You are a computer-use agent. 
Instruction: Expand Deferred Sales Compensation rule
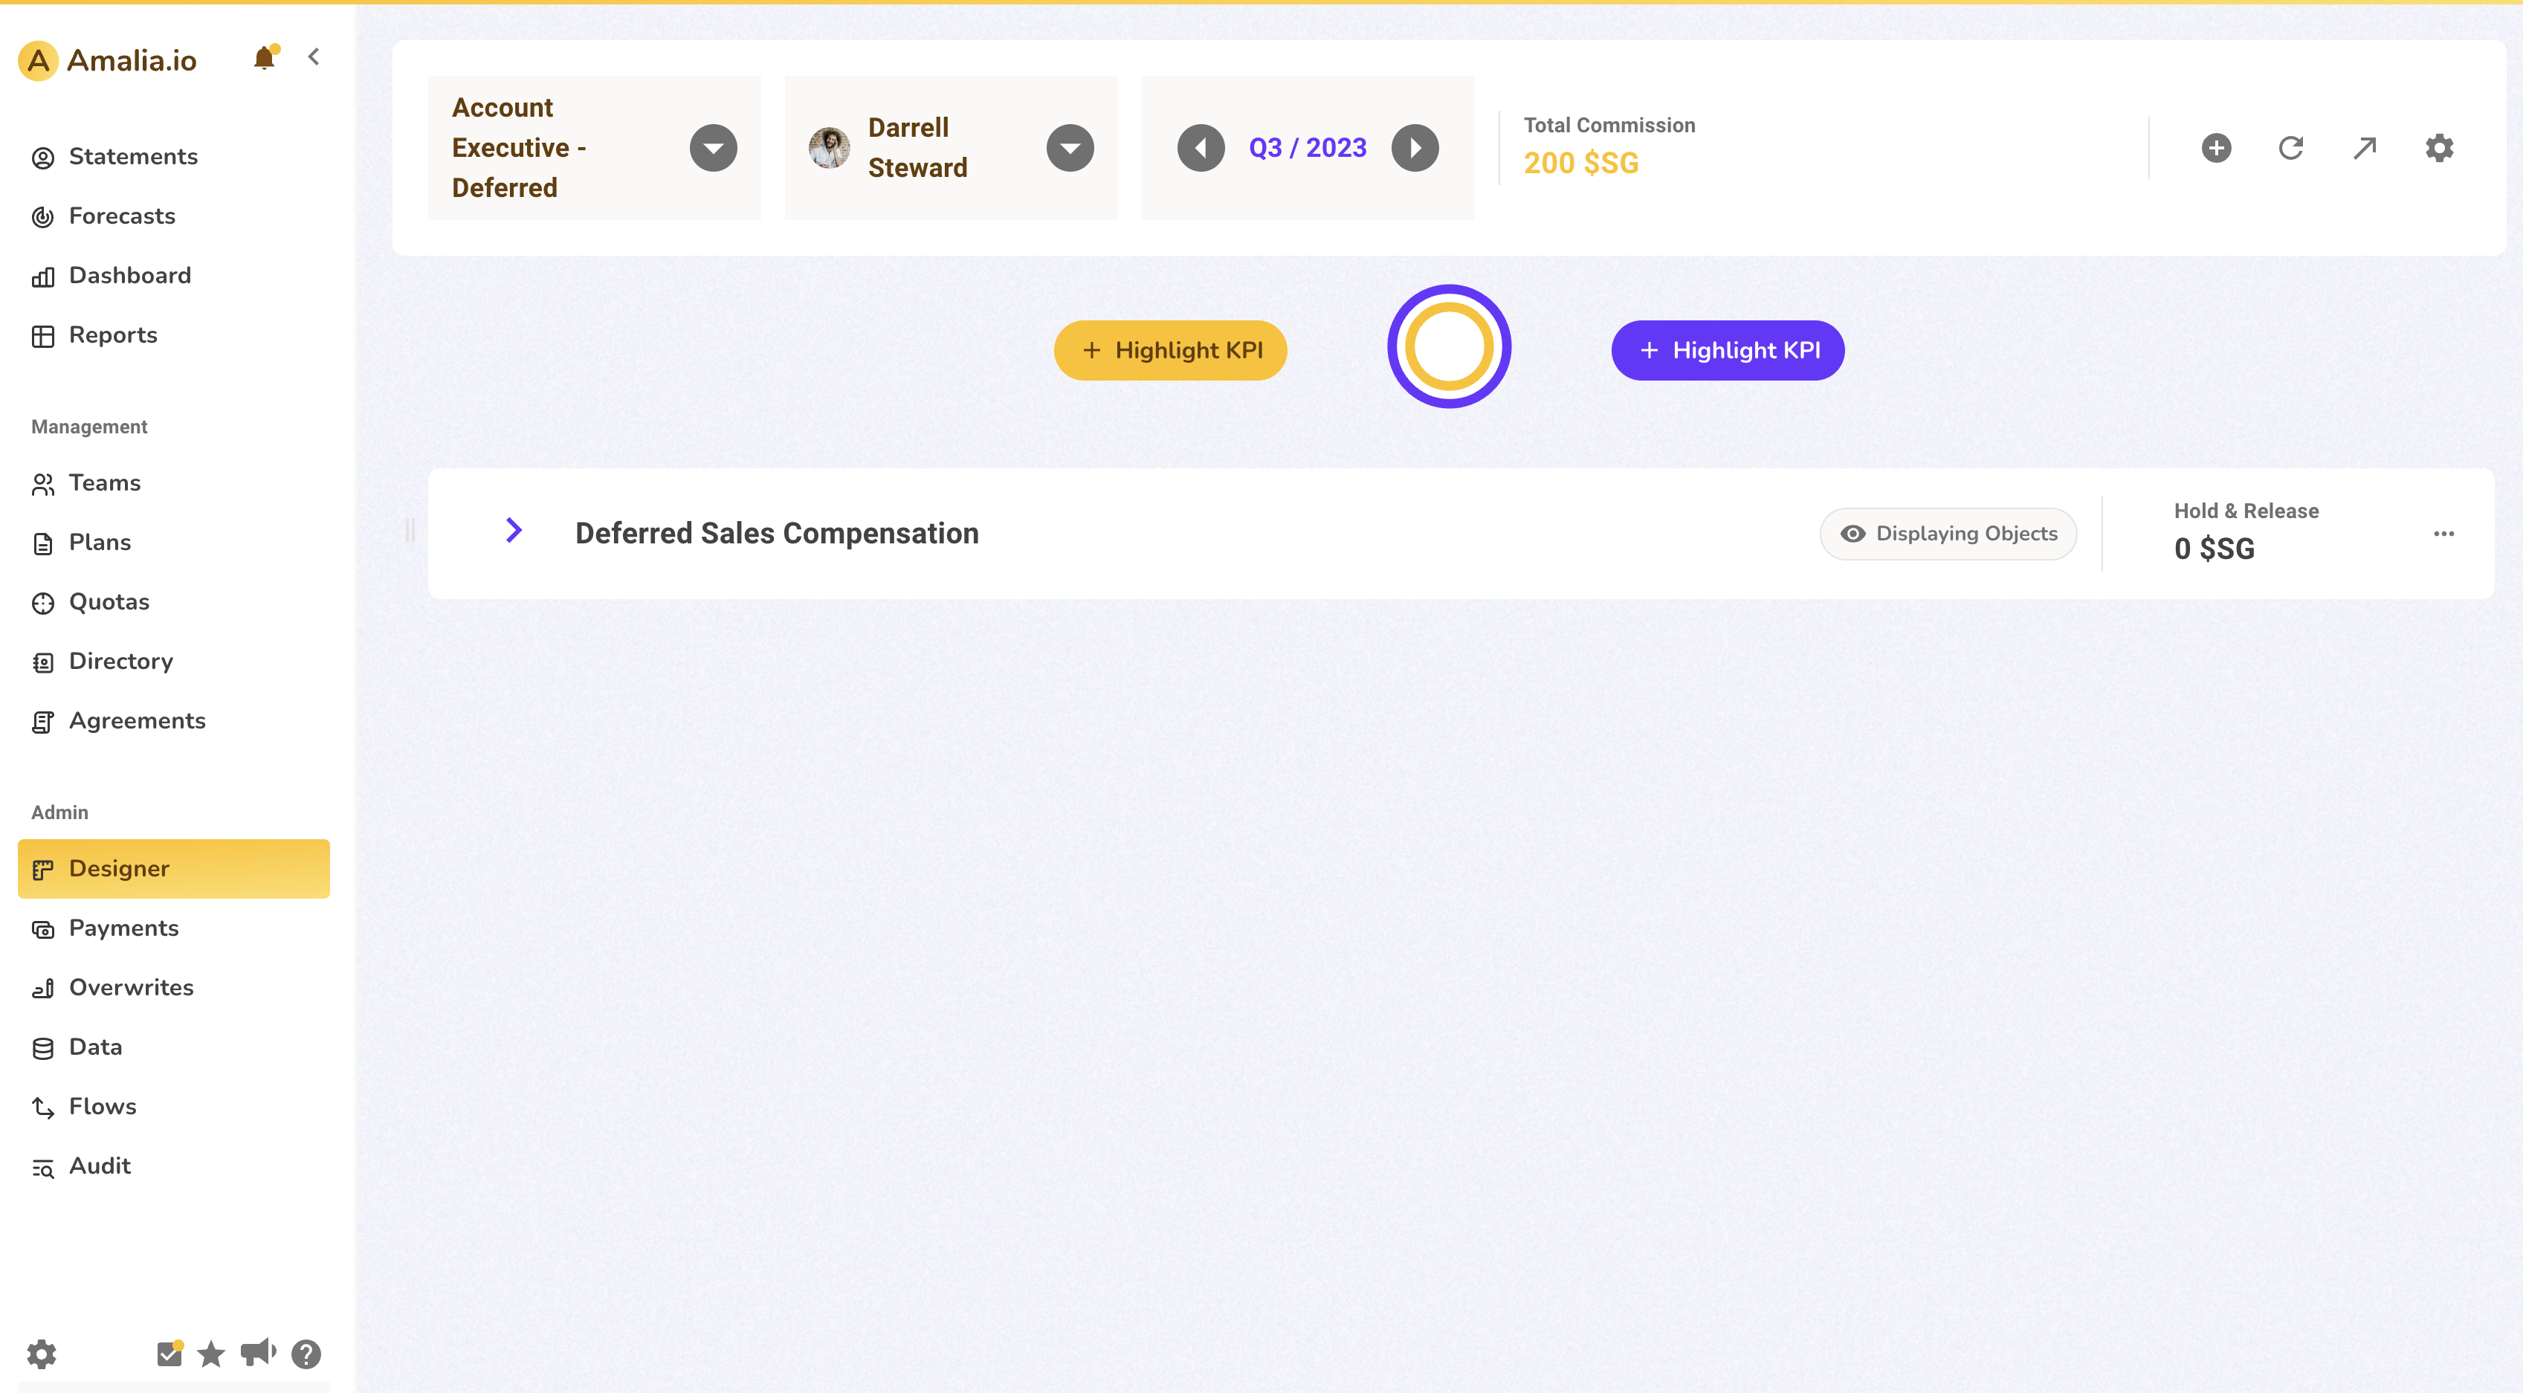(x=513, y=531)
